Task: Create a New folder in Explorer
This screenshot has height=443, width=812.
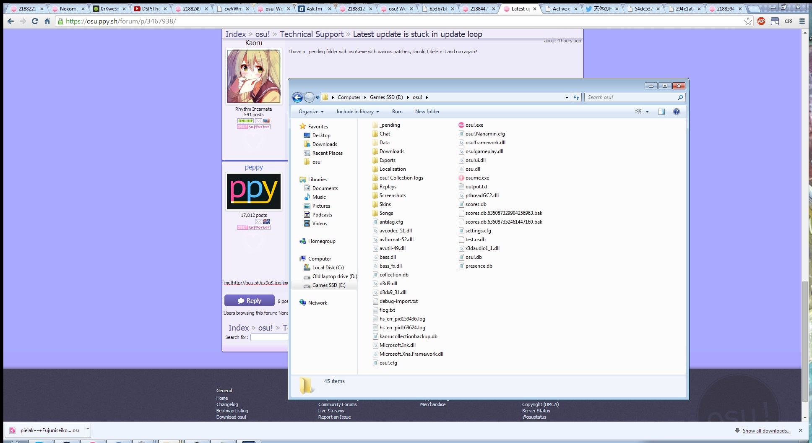Action: 427,112
